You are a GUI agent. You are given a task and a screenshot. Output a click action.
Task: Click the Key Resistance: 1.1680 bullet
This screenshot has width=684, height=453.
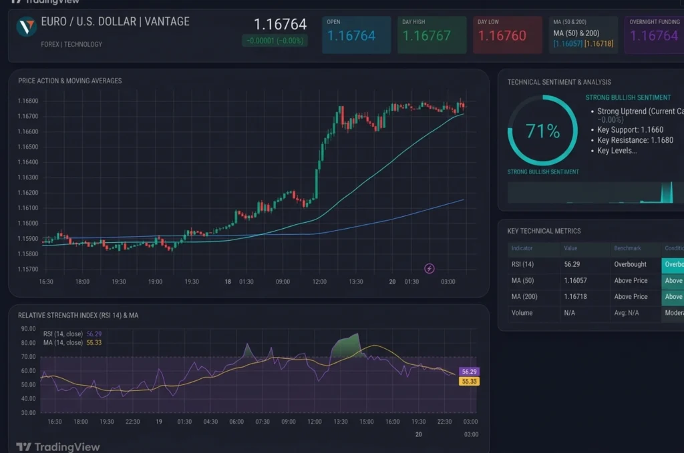(x=635, y=140)
